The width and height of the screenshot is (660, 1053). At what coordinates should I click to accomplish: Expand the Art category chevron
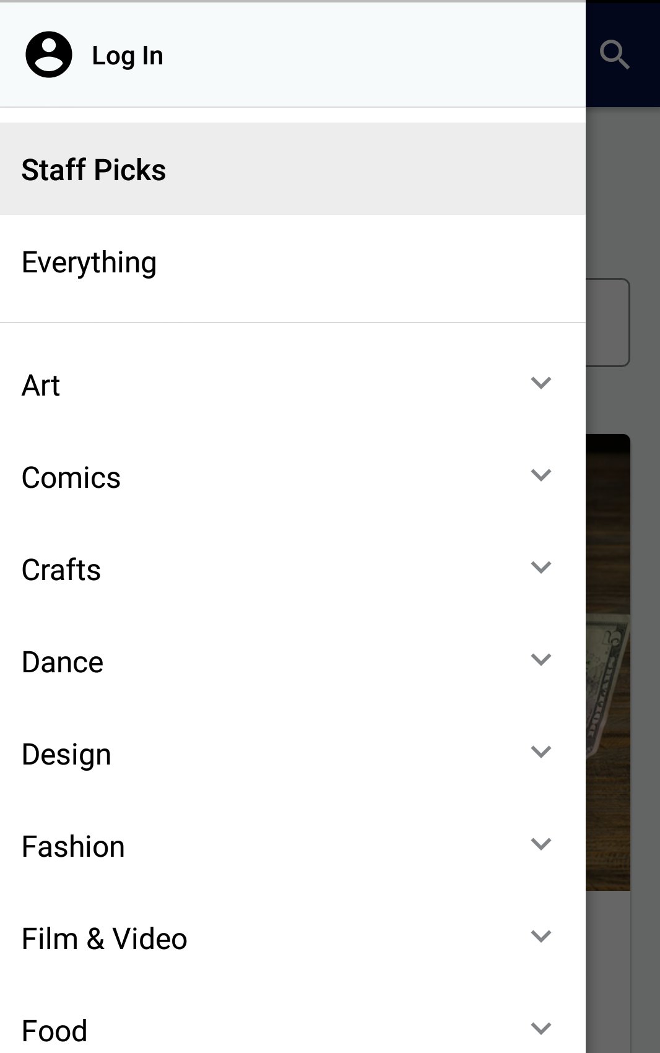pyautogui.click(x=541, y=383)
